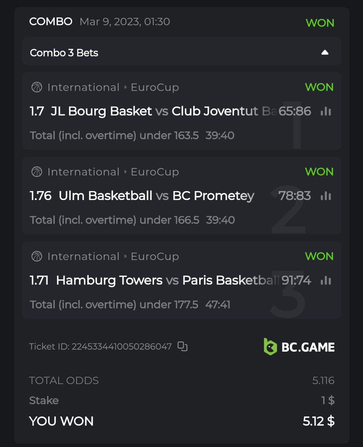Click EuroCup league on the first bet

tap(154, 87)
